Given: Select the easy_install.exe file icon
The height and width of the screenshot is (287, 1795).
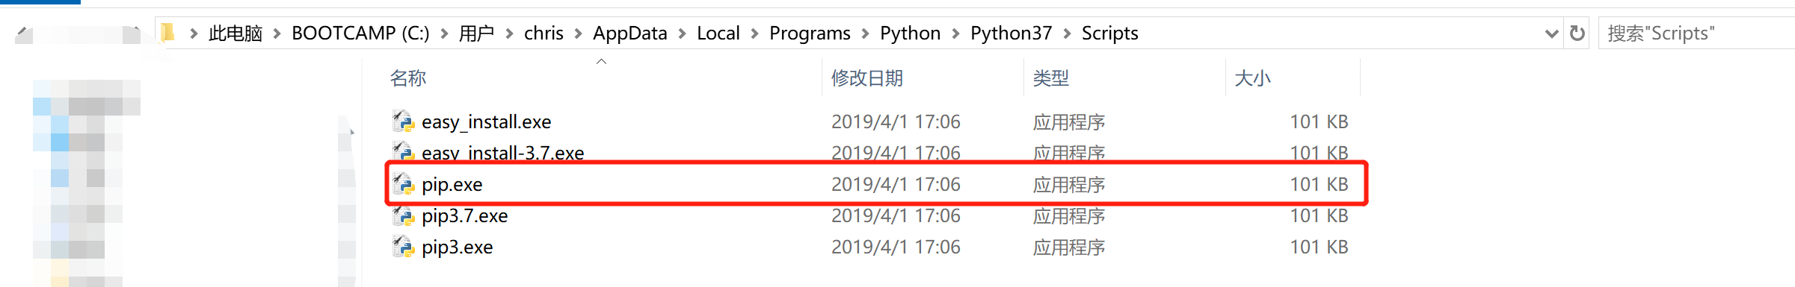Looking at the screenshot, I should (403, 121).
